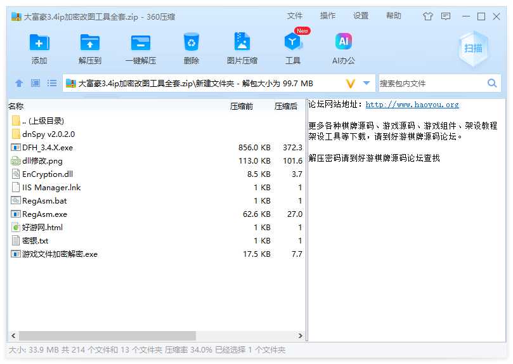Switch to detailed list view mode
The image size is (513, 364).
pyautogui.click(x=52, y=83)
